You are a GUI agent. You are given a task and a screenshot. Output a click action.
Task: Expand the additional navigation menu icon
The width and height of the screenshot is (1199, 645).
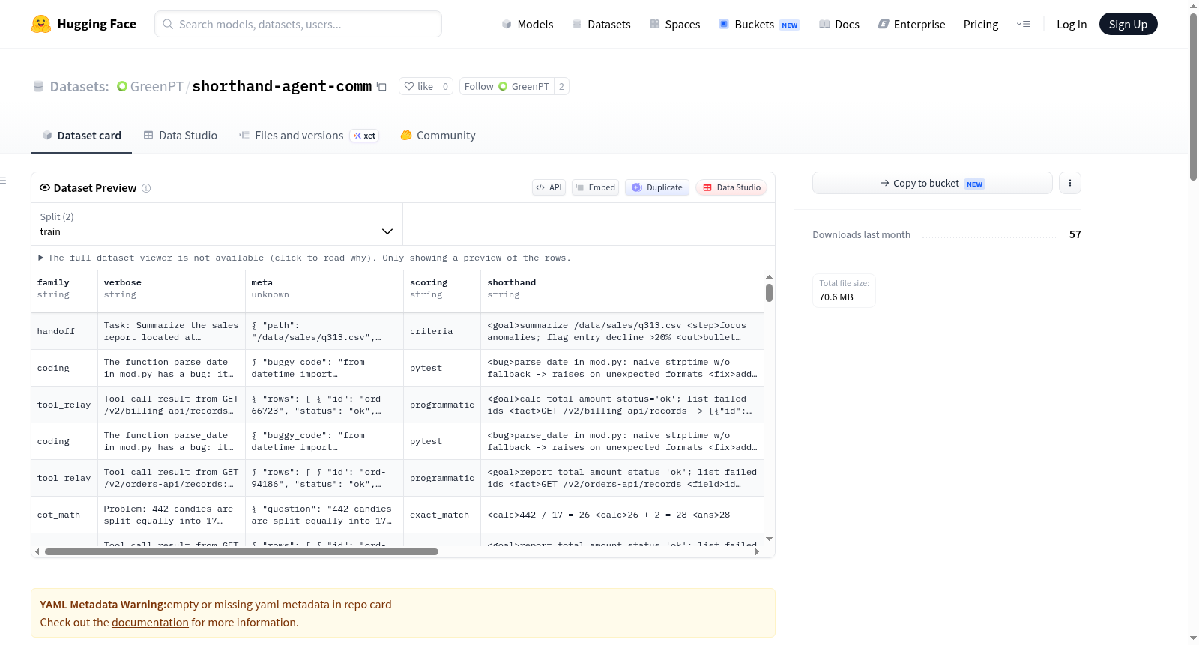coord(1023,24)
